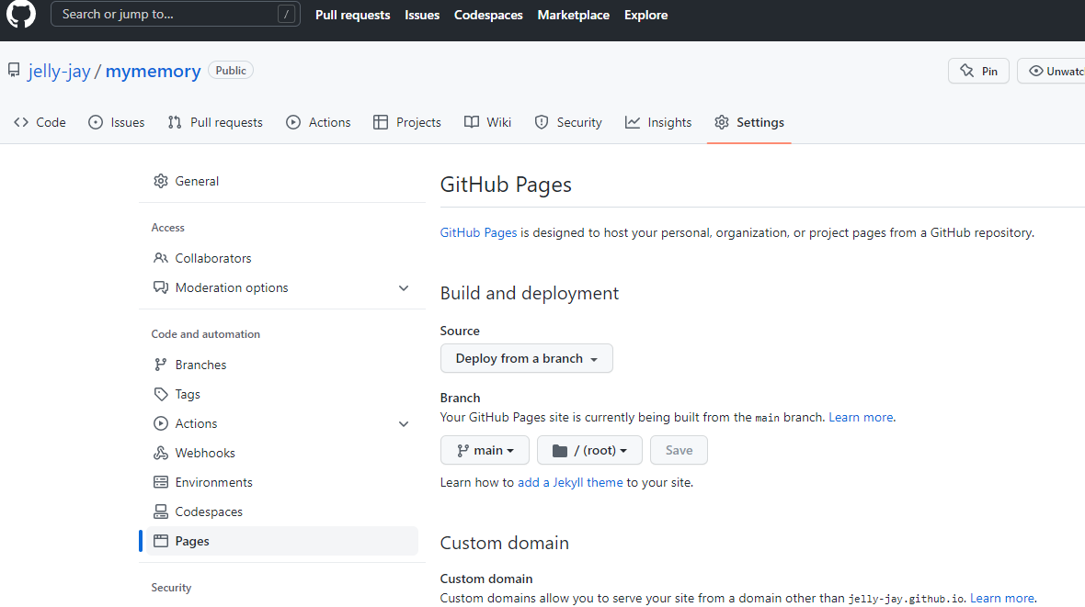
Task: Click the Security tab shield icon
Action: click(541, 122)
